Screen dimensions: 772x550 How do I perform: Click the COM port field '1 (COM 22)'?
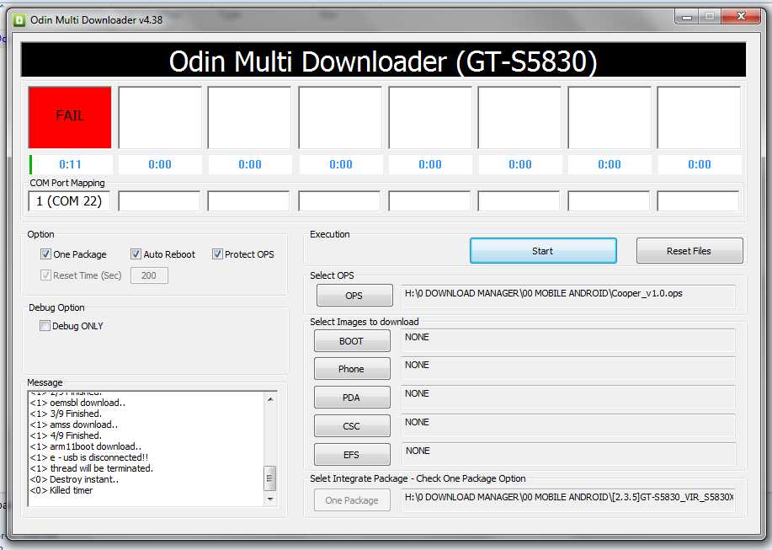click(69, 201)
